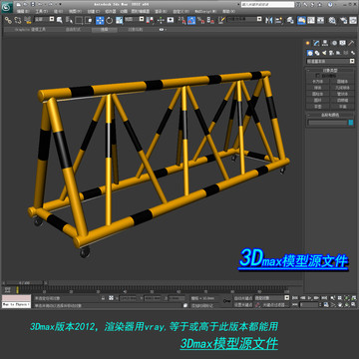This screenshot has width=359, height=359.
Task: Open the reference coordinate system dropdown
Action: pyautogui.click(x=135, y=19)
